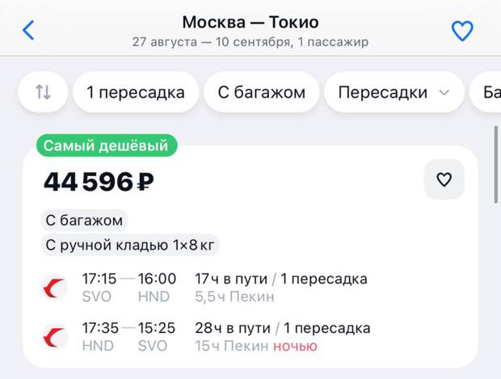Screen dimensions: 501x379
Task: Expand the 'Пересадки' dropdown filter
Action: click(394, 92)
